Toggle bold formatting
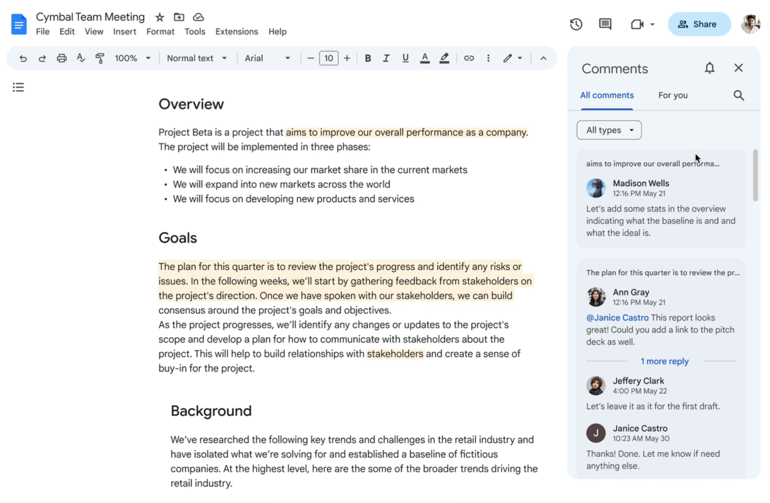The height and width of the screenshot is (503, 770). click(368, 58)
